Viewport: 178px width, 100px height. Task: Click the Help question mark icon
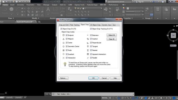163,2
